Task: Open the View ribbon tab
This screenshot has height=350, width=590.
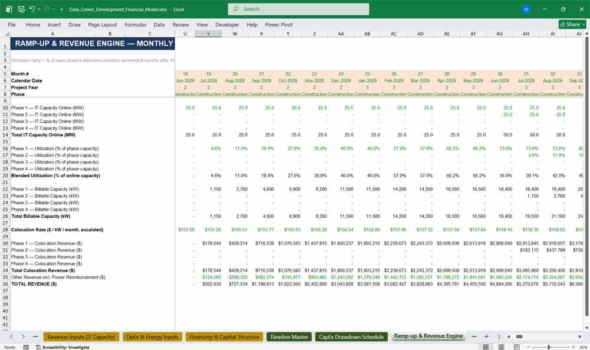Action: coord(202,24)
